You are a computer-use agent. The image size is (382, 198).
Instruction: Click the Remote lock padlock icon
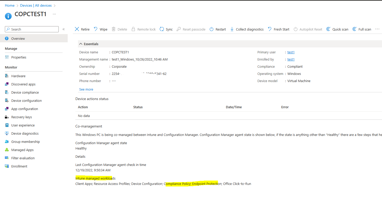point(133,29)
